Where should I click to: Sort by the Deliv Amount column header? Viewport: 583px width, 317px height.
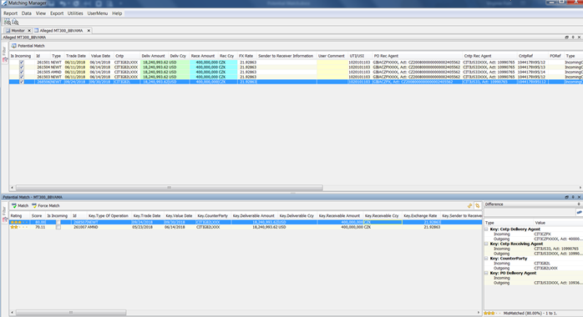click(153, 56)
